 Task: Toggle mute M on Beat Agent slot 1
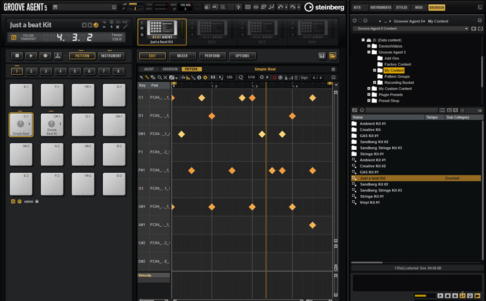142,28
